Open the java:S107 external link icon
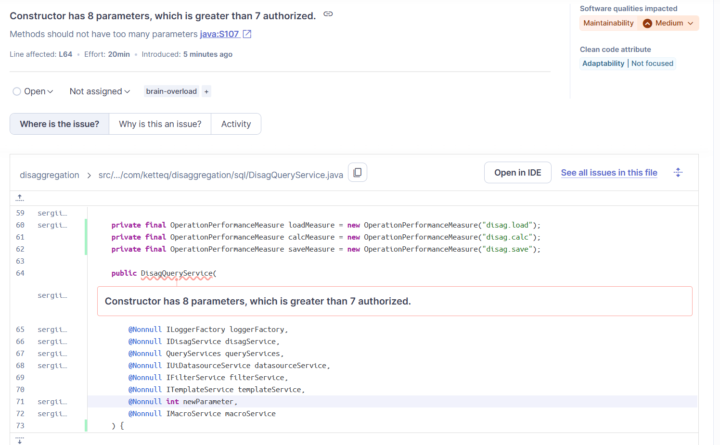Viewport: 720px width, 445px height. (247, 34)
